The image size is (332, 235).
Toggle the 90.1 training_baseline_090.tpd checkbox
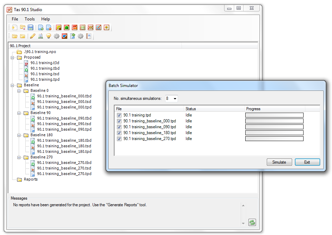[119, 127]
